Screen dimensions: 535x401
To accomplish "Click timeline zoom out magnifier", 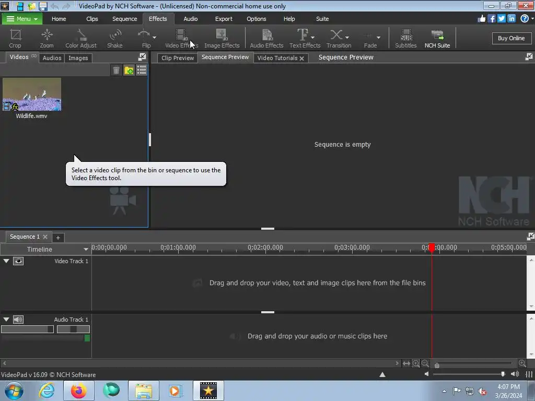I will (x=425, y=363).
